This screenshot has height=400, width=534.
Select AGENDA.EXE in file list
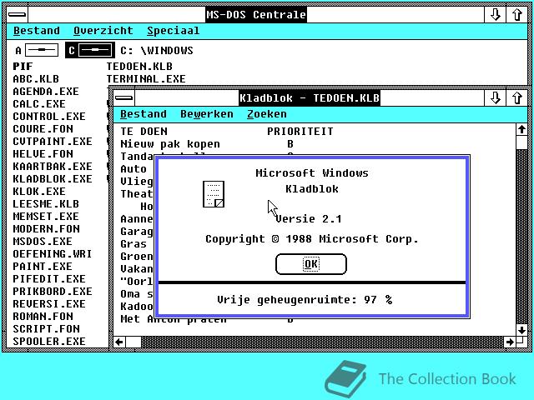46,92
